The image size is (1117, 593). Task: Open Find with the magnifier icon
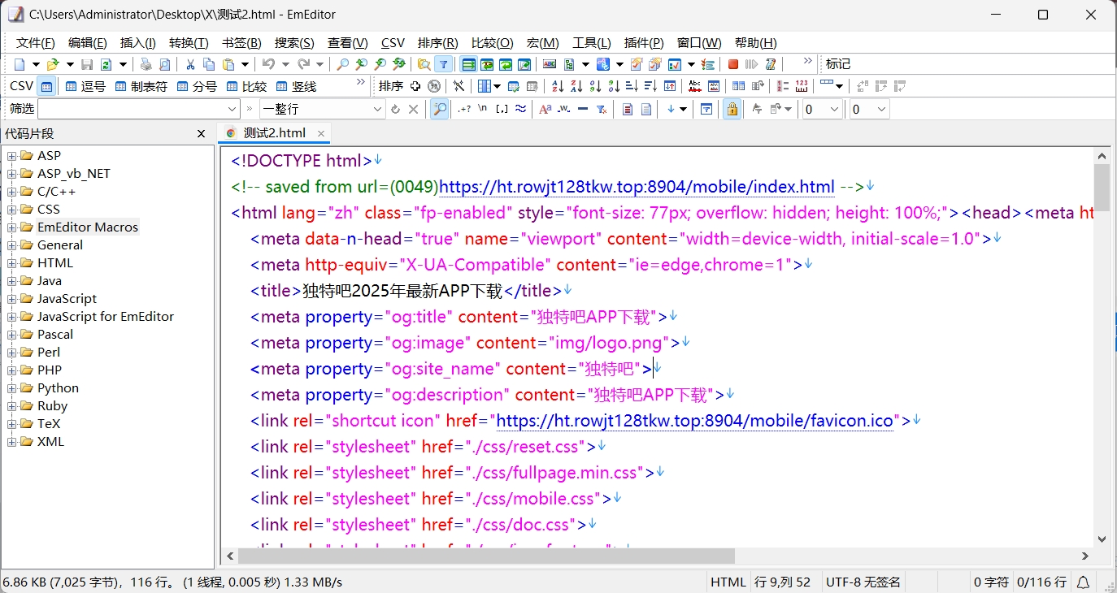342,64
